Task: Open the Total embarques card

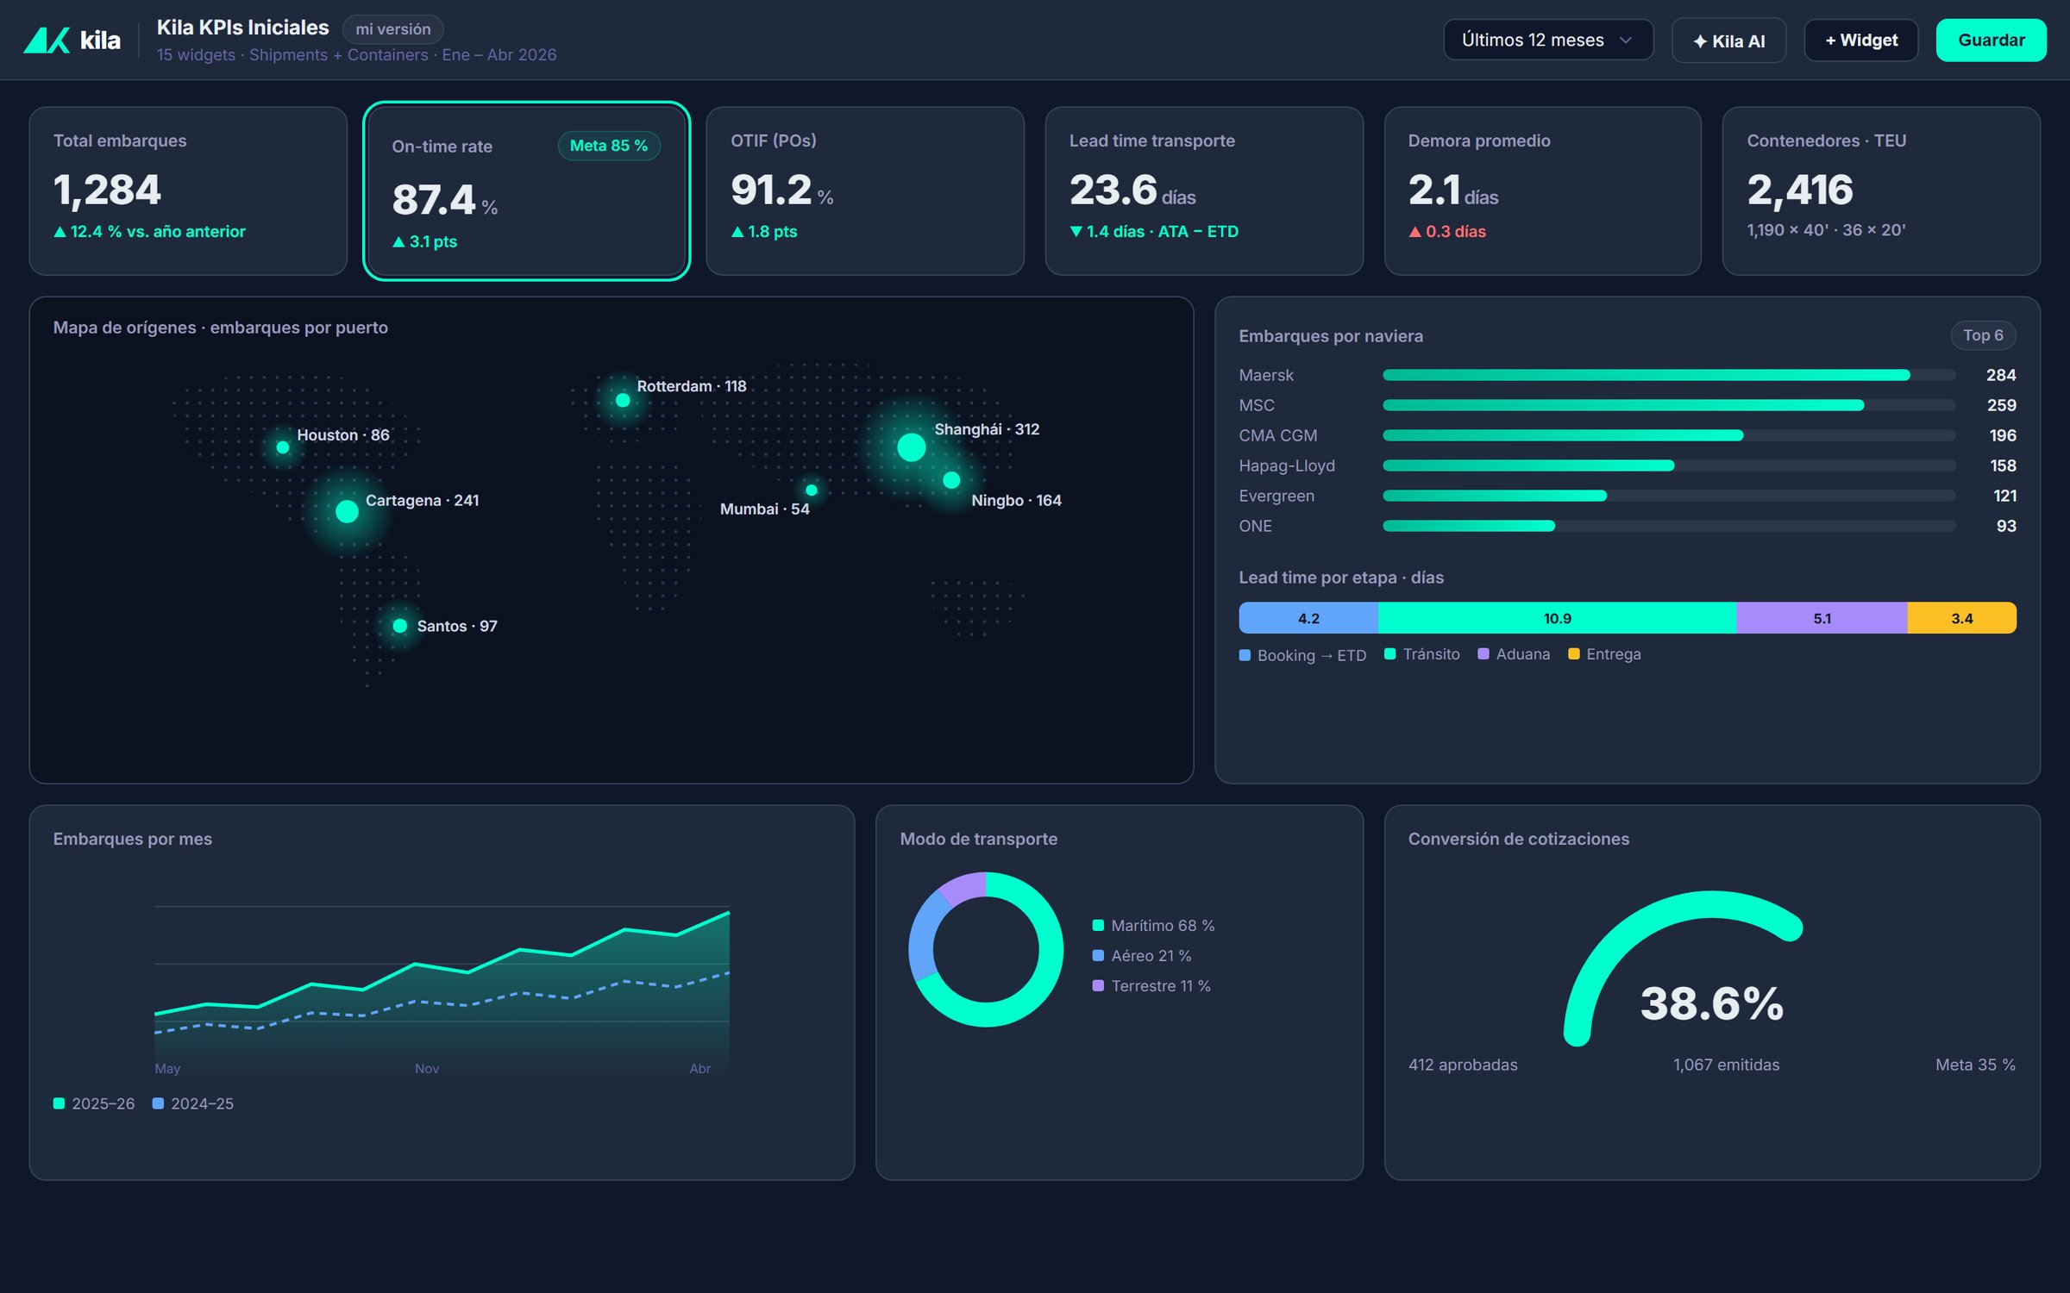Action: pos(188,191)
